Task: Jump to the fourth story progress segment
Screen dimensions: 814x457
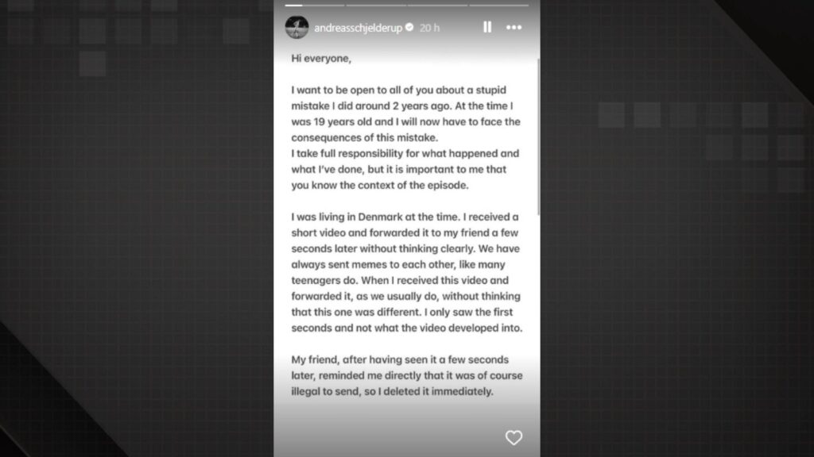Action: coord(498,5)
